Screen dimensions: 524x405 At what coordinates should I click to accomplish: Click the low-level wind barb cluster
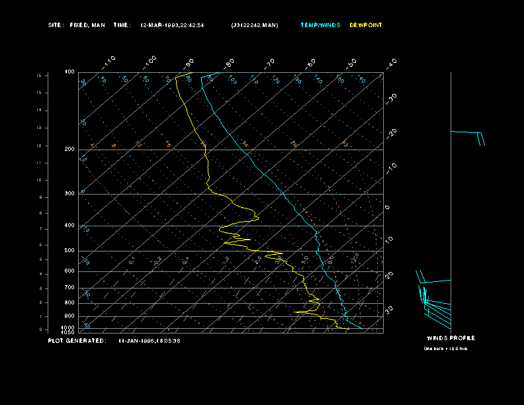click(427, 298)
